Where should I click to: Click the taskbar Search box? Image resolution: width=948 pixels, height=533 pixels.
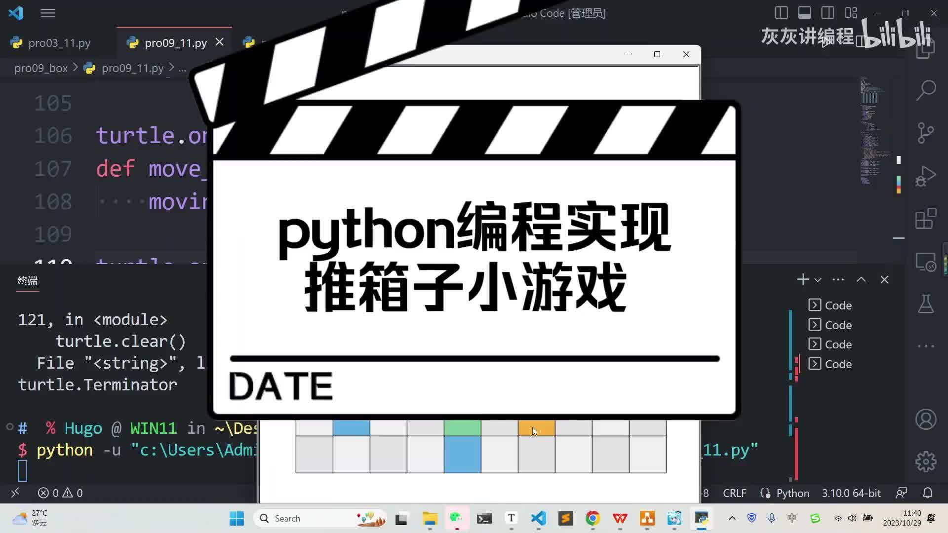(320, 518)
